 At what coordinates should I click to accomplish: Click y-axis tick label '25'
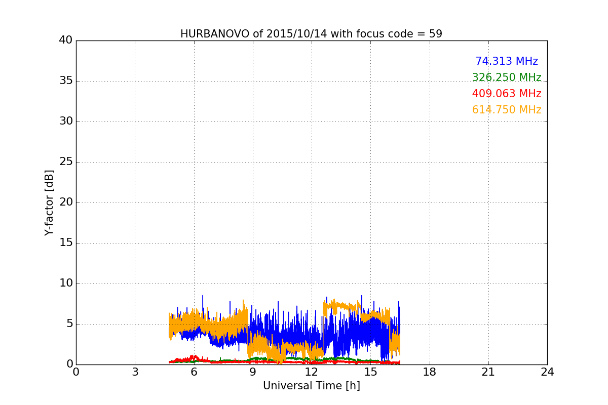click(x=66, y=162)
